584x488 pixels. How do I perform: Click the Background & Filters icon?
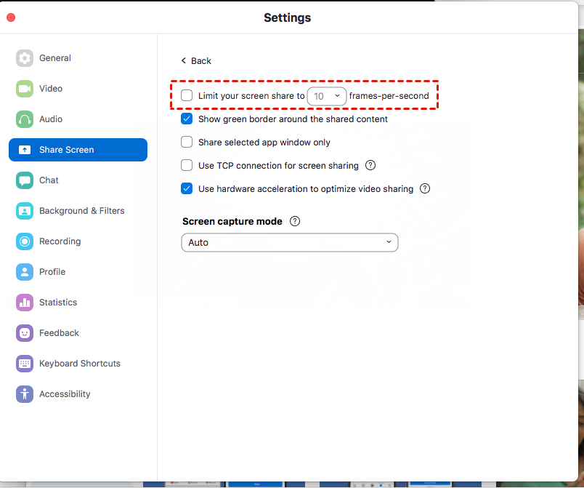click(x=25, y=211)
